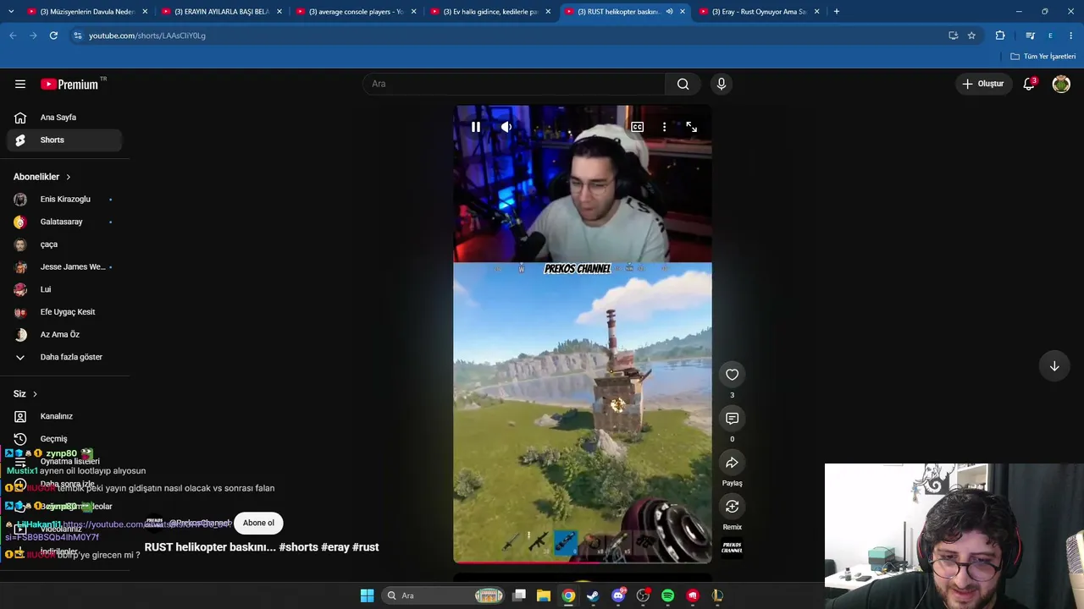Click the YouTube search field
This screenshot has height=609, width=1084.
[x=514, y=84]
